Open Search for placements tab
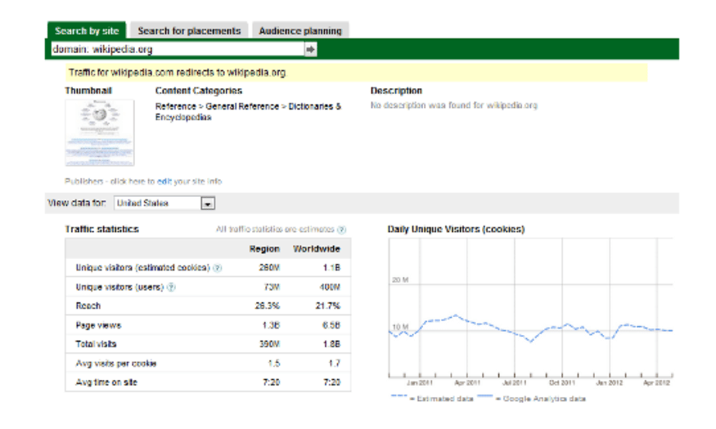716x429 pixels. 189,30
